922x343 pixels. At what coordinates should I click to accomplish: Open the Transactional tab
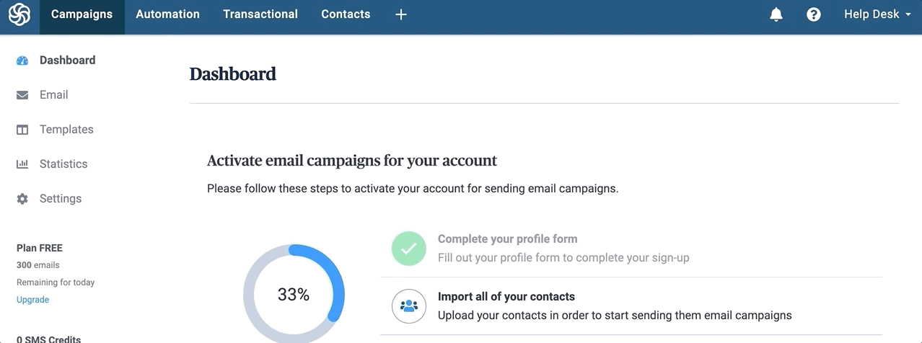(x=260, y=14)
